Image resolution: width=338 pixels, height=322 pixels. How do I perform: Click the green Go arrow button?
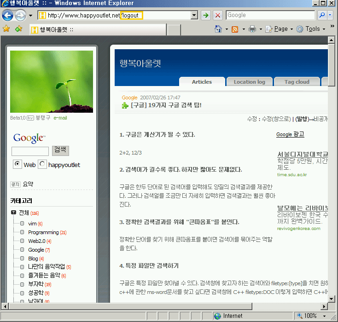pyautogui.click(x=206, y=15)
